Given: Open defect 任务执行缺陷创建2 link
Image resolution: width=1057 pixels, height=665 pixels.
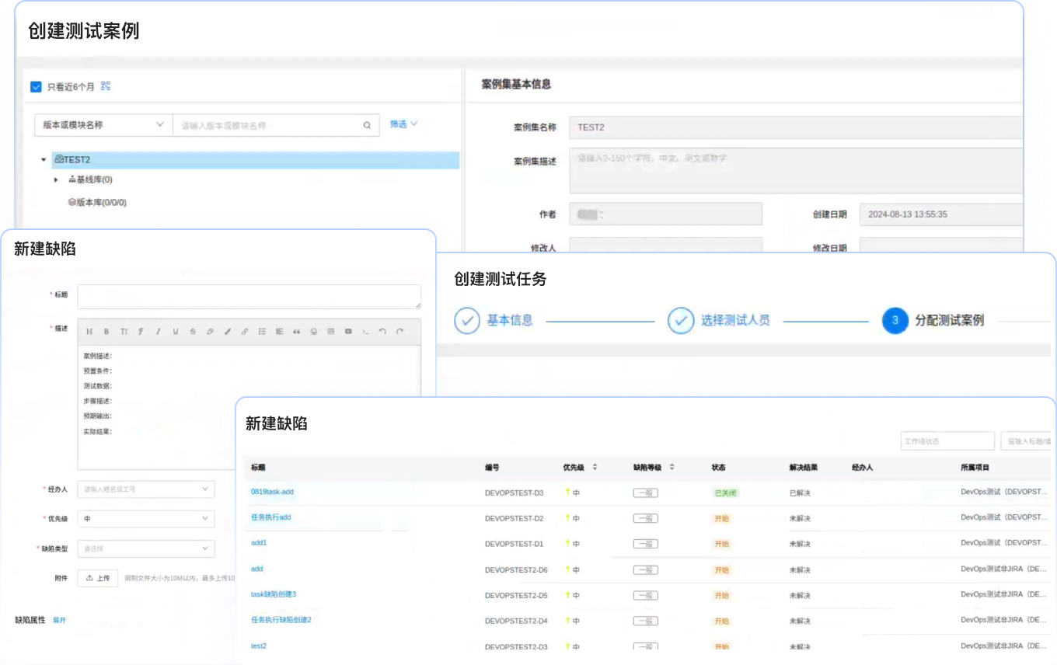Looking at the screenshot, I should pos(281,620).
